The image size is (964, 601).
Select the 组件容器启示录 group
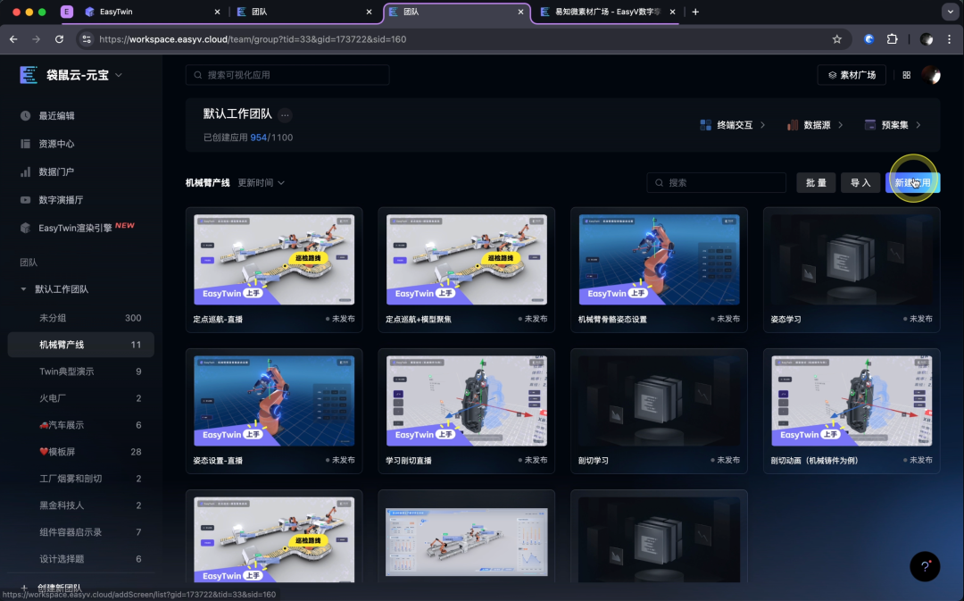click(80, 532)
